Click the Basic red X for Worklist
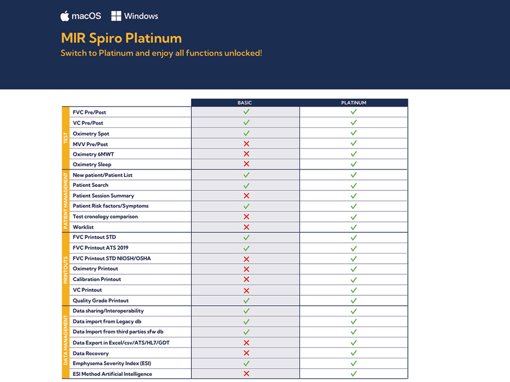This screenshot has width=510, height=382. pyautogui.click(x=246, y=227)
